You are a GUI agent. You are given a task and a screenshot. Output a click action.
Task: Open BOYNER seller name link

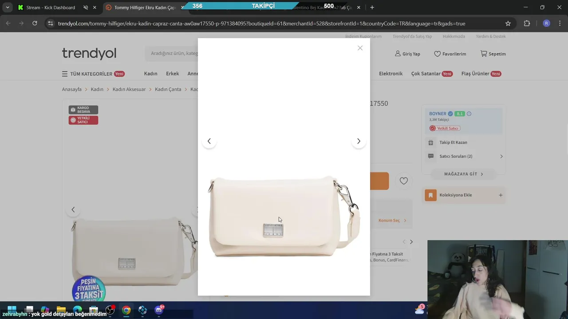pos(438,114)
